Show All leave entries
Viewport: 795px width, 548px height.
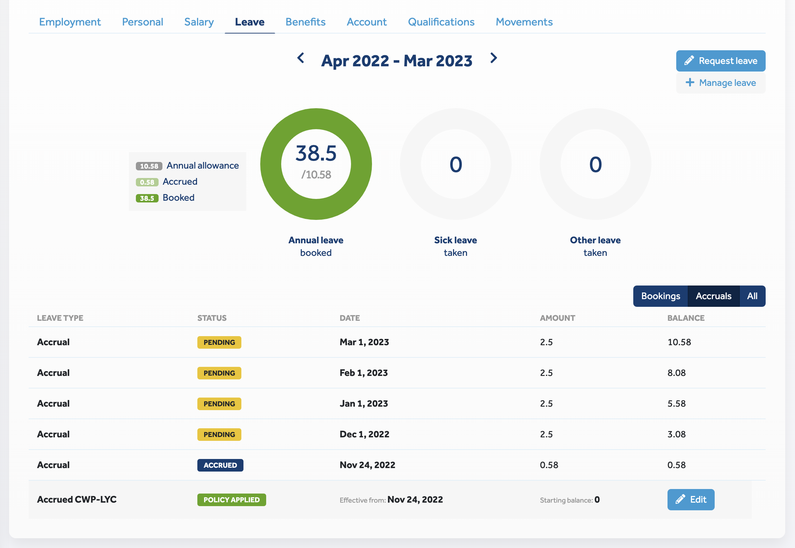click(752, 296)
